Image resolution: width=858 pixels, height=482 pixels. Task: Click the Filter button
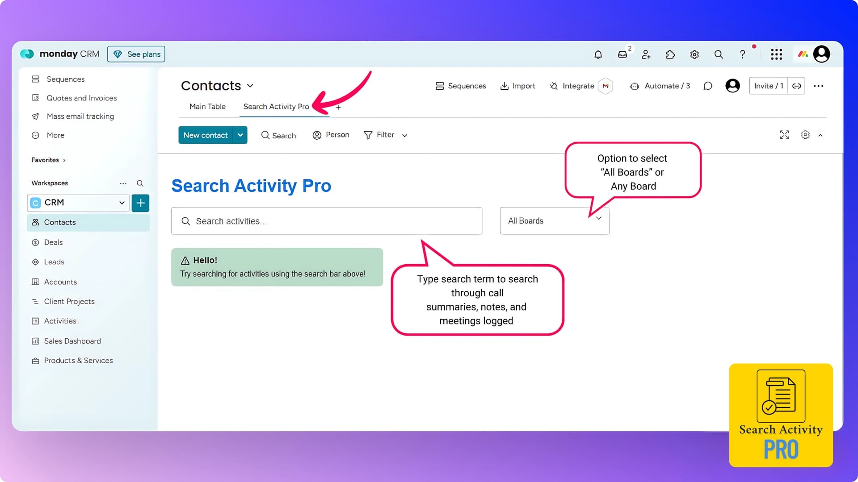tap(379, 135)
